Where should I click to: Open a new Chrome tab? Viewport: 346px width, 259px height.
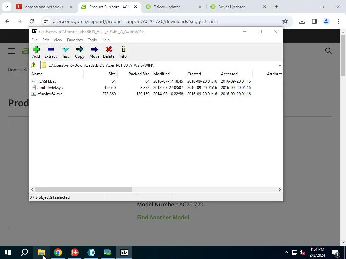(277, 7)
